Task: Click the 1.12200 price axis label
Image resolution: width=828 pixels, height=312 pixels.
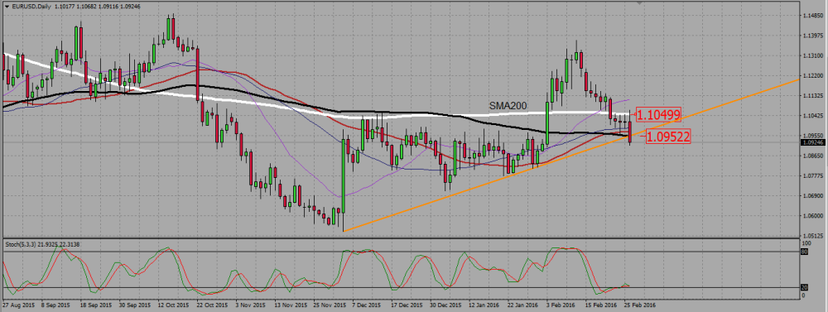Action: (x=814, y=75)
